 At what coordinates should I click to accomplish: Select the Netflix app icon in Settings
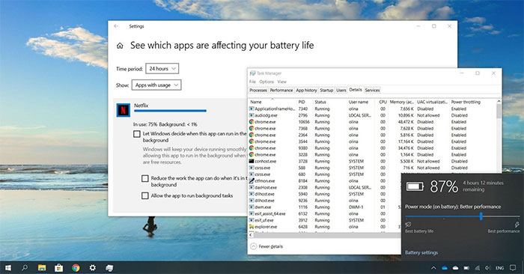tap(124, 110)
